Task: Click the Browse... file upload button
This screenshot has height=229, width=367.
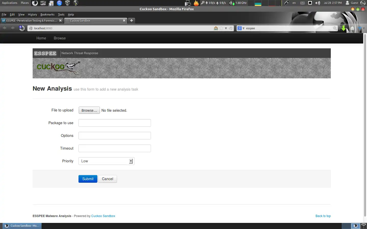Action: (x=89, y=110)
